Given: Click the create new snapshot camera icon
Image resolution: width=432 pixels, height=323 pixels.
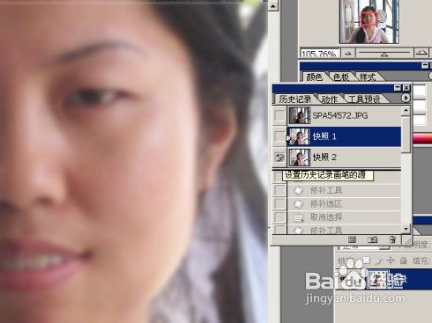Looking at the screenshot, I should (x=372, y=239).
